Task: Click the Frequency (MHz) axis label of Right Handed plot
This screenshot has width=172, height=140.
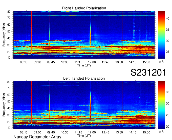Action: pos(4,35)
